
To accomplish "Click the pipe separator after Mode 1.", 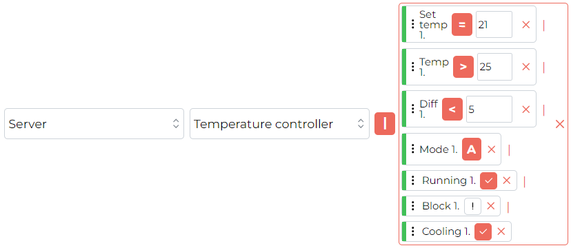I will click(x=509, y=149).
